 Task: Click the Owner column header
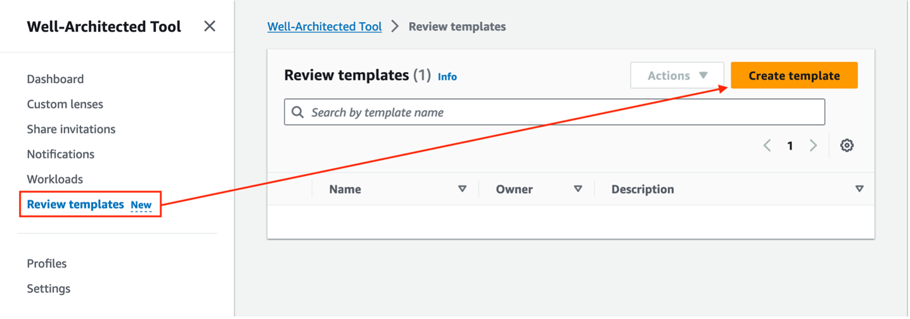[515, 189]
